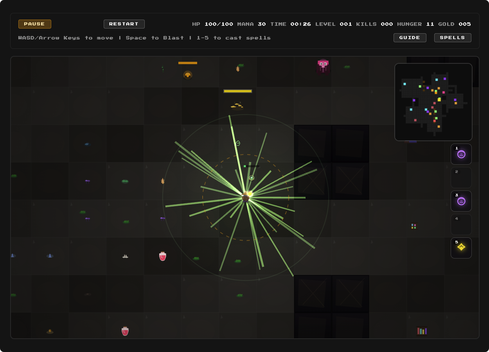Open the GUIDE panel
This screenshot has width=489, height=352.
tap(410, 38)
